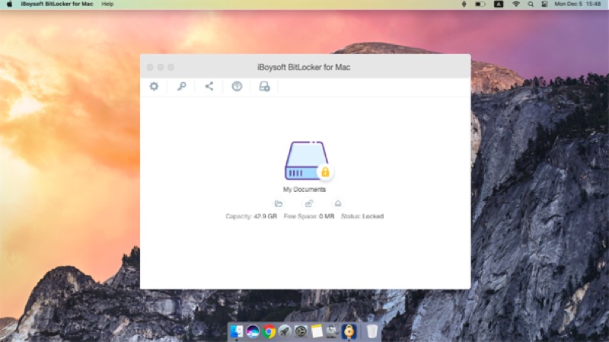Open Control Center in menu bar

tap(544, 4)
